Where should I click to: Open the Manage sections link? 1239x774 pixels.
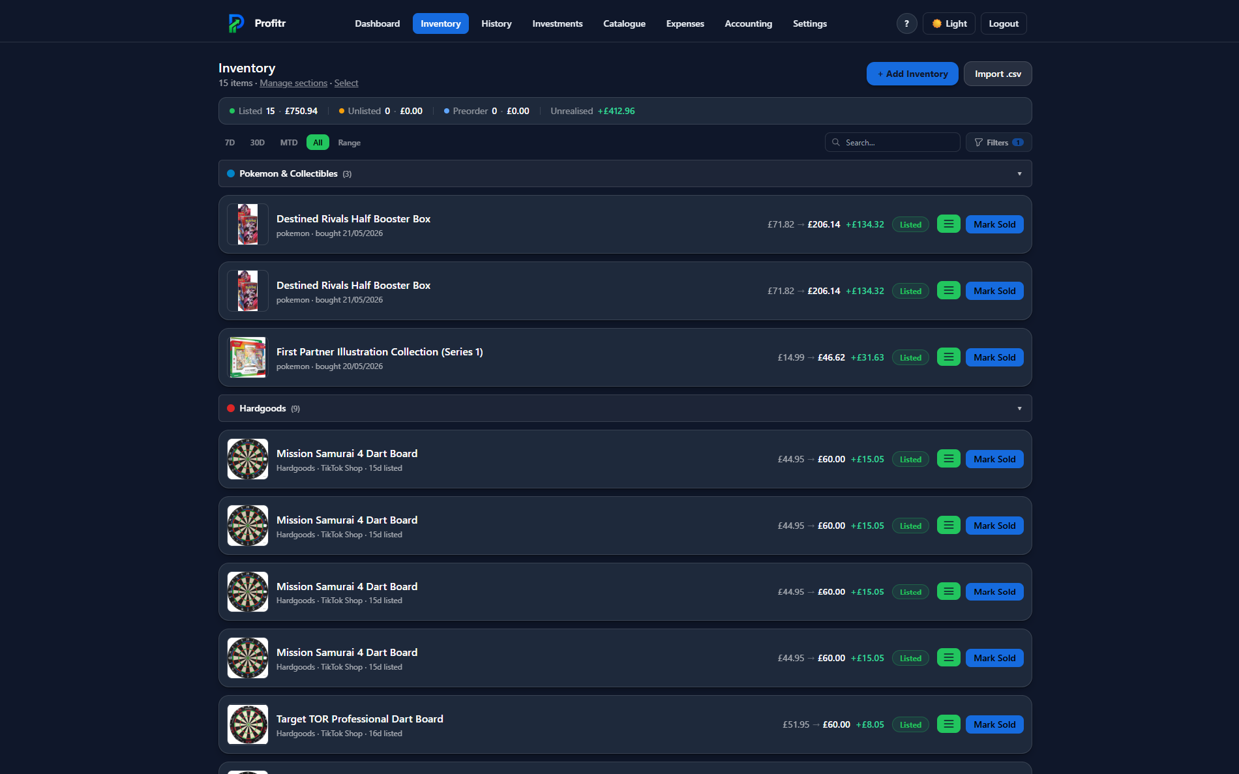tap(293, 83)
